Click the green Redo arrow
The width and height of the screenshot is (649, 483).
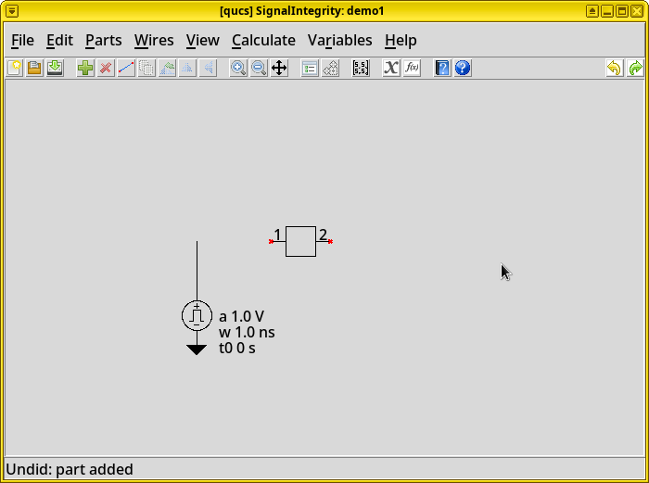(635, 68)
